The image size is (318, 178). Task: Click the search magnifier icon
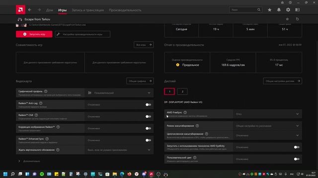[259, 10]
